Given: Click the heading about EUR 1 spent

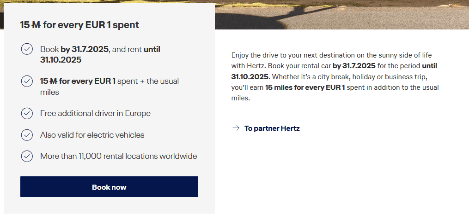Looking at the screenshot, I should (79, 25).
